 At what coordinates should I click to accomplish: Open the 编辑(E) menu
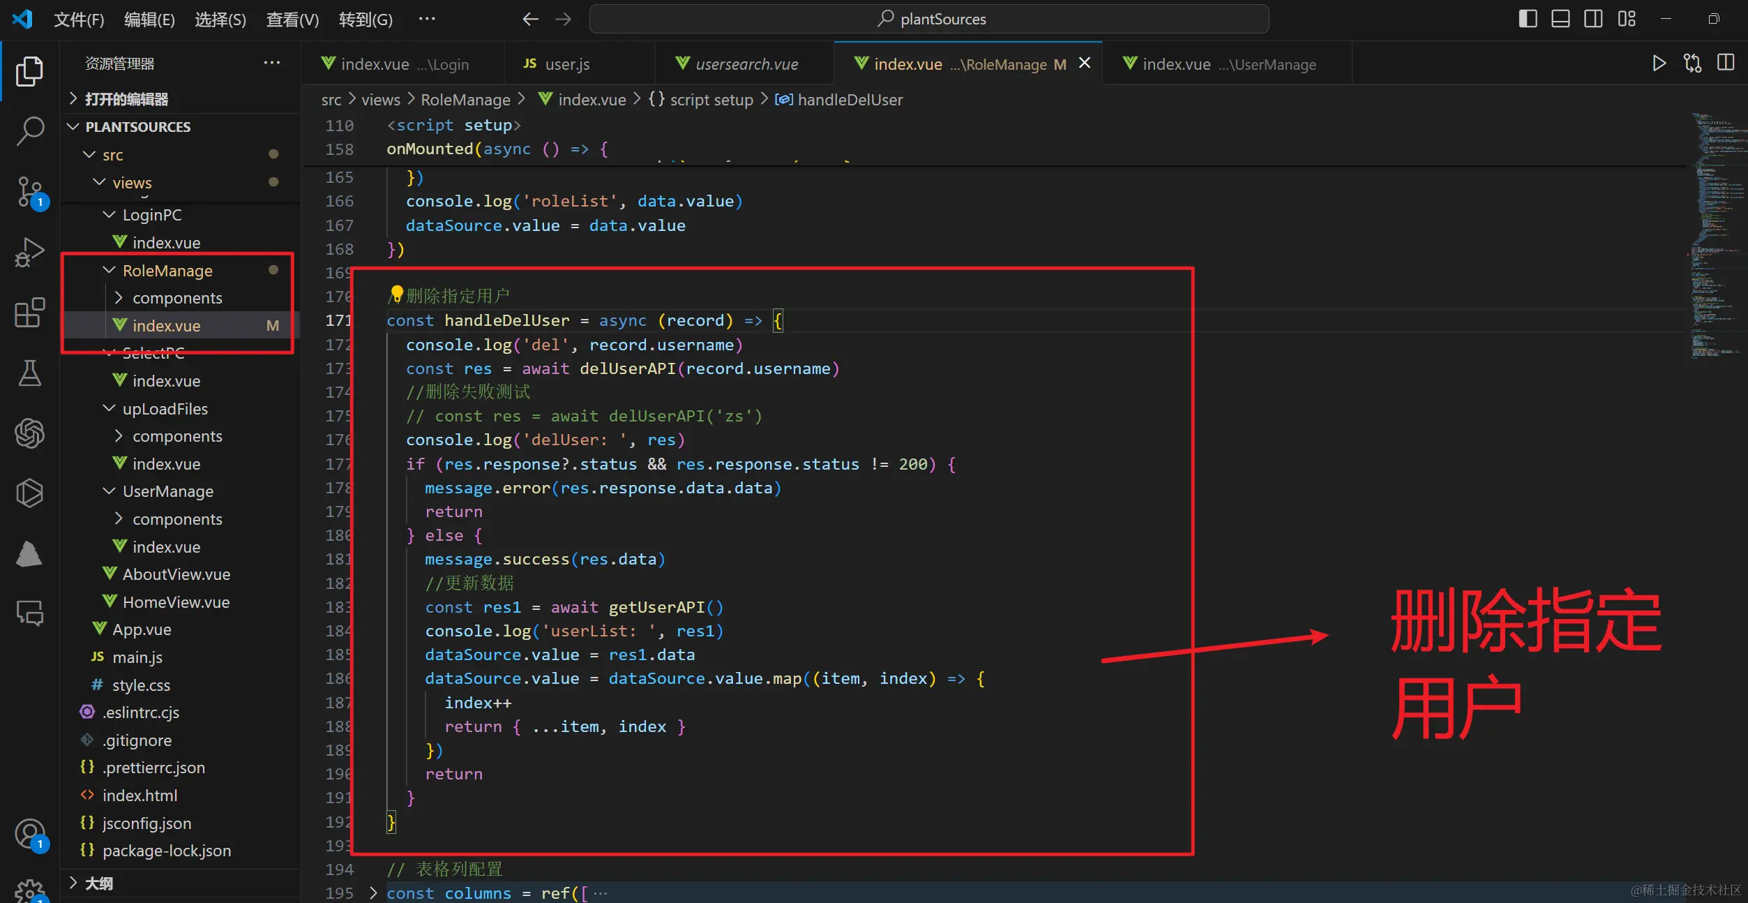point(149,20)
